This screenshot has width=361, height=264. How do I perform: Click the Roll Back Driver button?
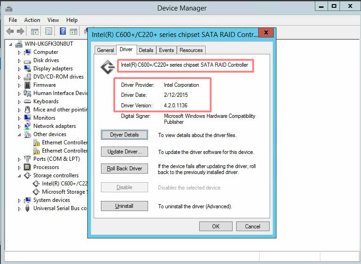point(124,169)
